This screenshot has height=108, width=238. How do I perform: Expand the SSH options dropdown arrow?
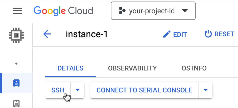78,90
